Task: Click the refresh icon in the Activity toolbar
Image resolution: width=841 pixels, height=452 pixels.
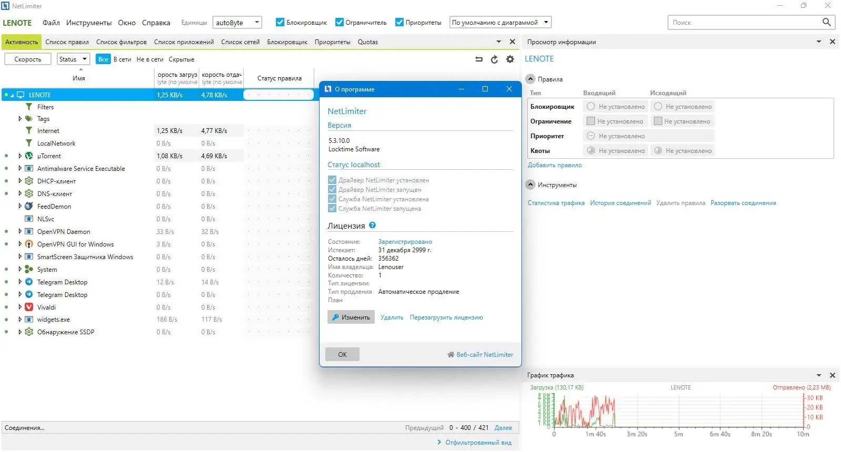Action: pos(494,59)
